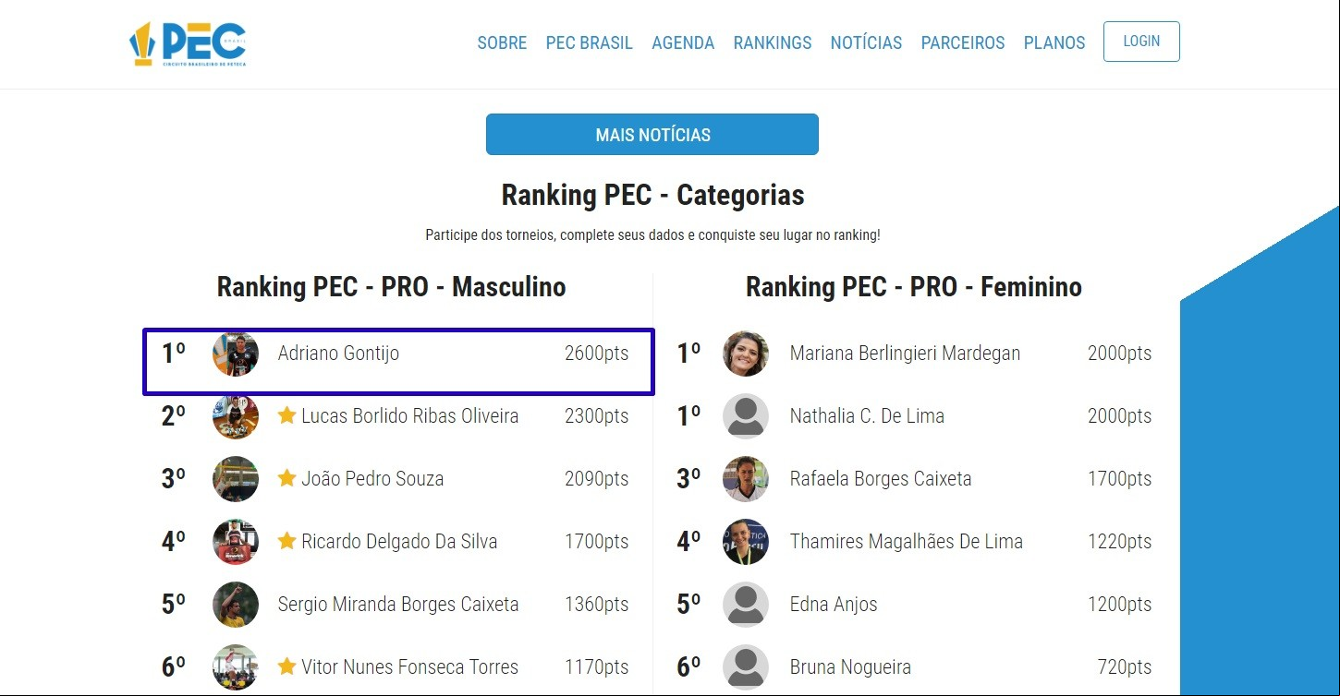Click Bruna Nogueira's default avatar icon
Viewport: 1340px width, 696px height.
tap(746, 667)
